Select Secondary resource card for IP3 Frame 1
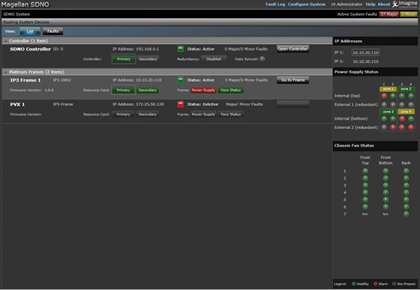420x290 pixels. click(x=147, y=90)
